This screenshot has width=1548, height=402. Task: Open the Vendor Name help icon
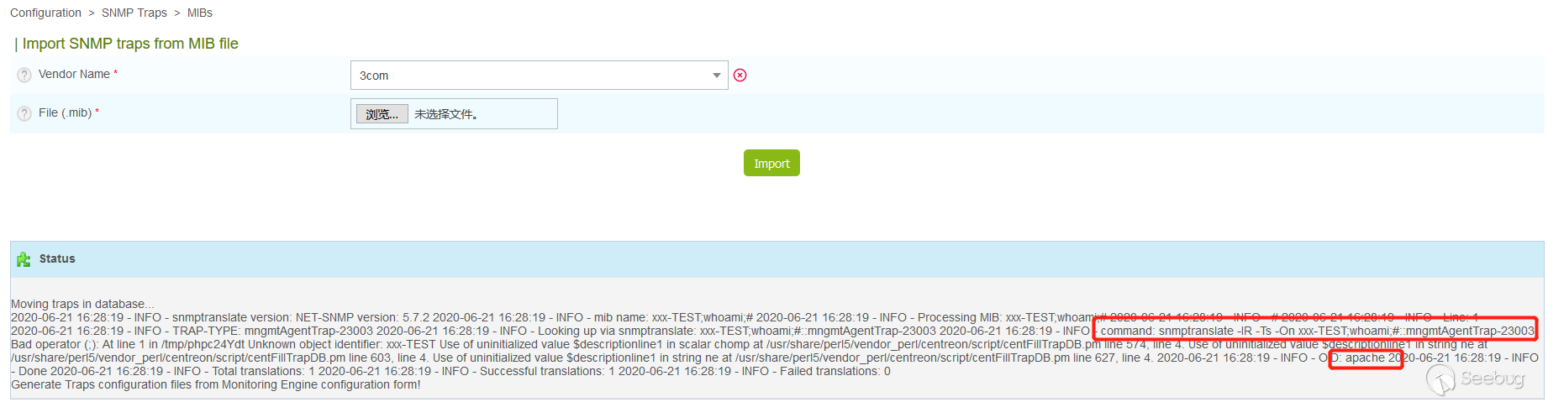tap(24, 75)
